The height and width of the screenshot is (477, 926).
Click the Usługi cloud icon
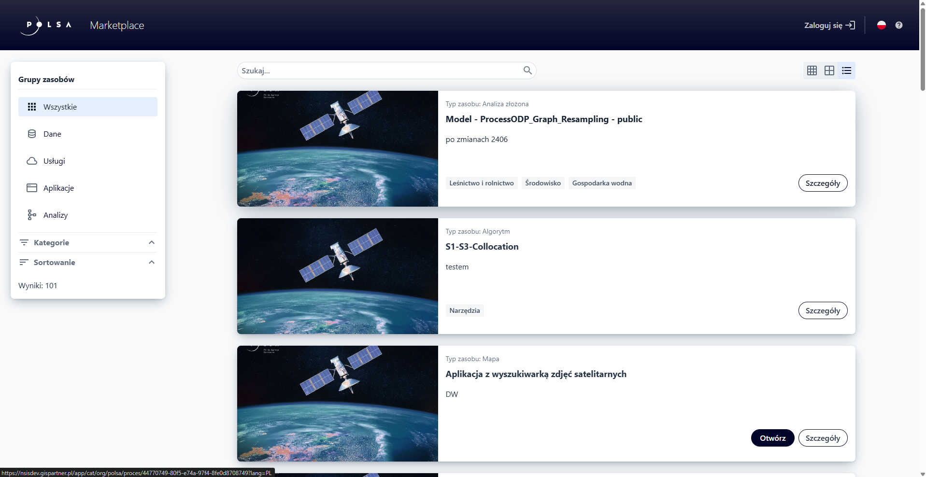(x=32, y=161)
